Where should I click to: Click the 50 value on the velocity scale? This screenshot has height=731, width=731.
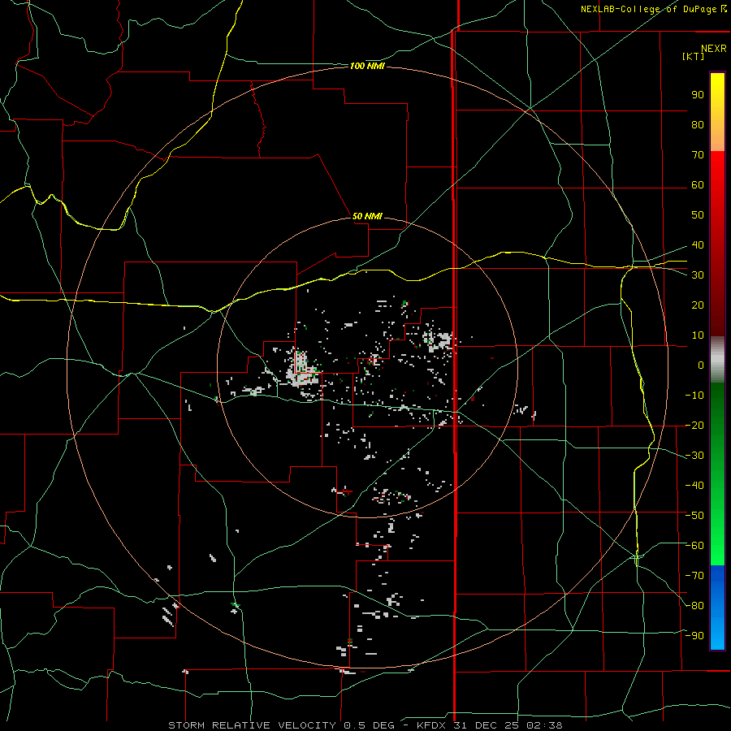tap(698, 215)
